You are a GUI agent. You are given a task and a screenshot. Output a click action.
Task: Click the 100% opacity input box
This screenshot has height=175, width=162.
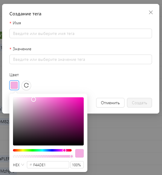pos(77,165)
